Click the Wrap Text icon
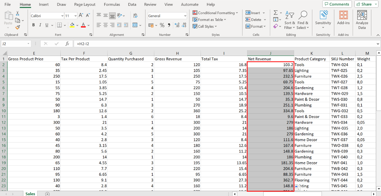 [x=135, y=16]
